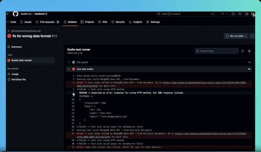261x152 pixels.
Task: Click 'Running test suite MongoDB Data API – Find Multiple Documents'
Action: click(x=114, y=130)
